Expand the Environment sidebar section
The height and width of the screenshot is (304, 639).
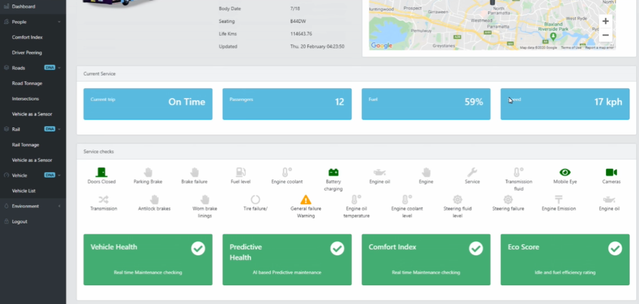(x=33, y=206)
